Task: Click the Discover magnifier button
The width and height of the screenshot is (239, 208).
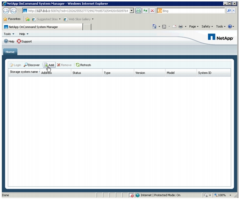Action: click(32, 65)
